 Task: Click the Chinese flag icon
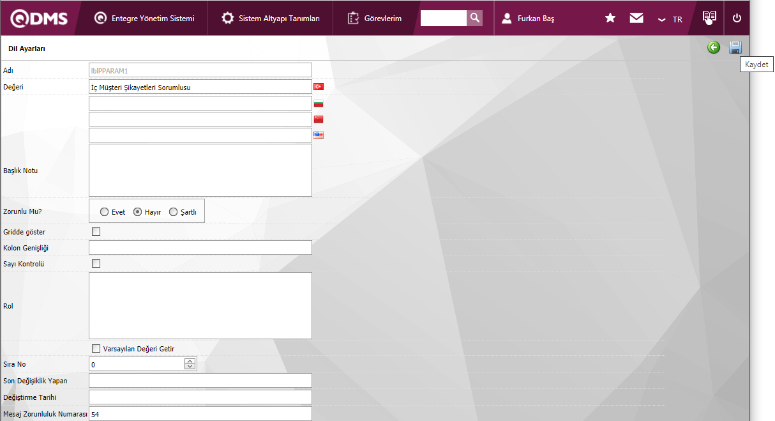point(319,119)
